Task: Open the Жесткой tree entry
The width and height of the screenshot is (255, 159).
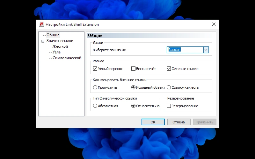Action: (60, 46)
